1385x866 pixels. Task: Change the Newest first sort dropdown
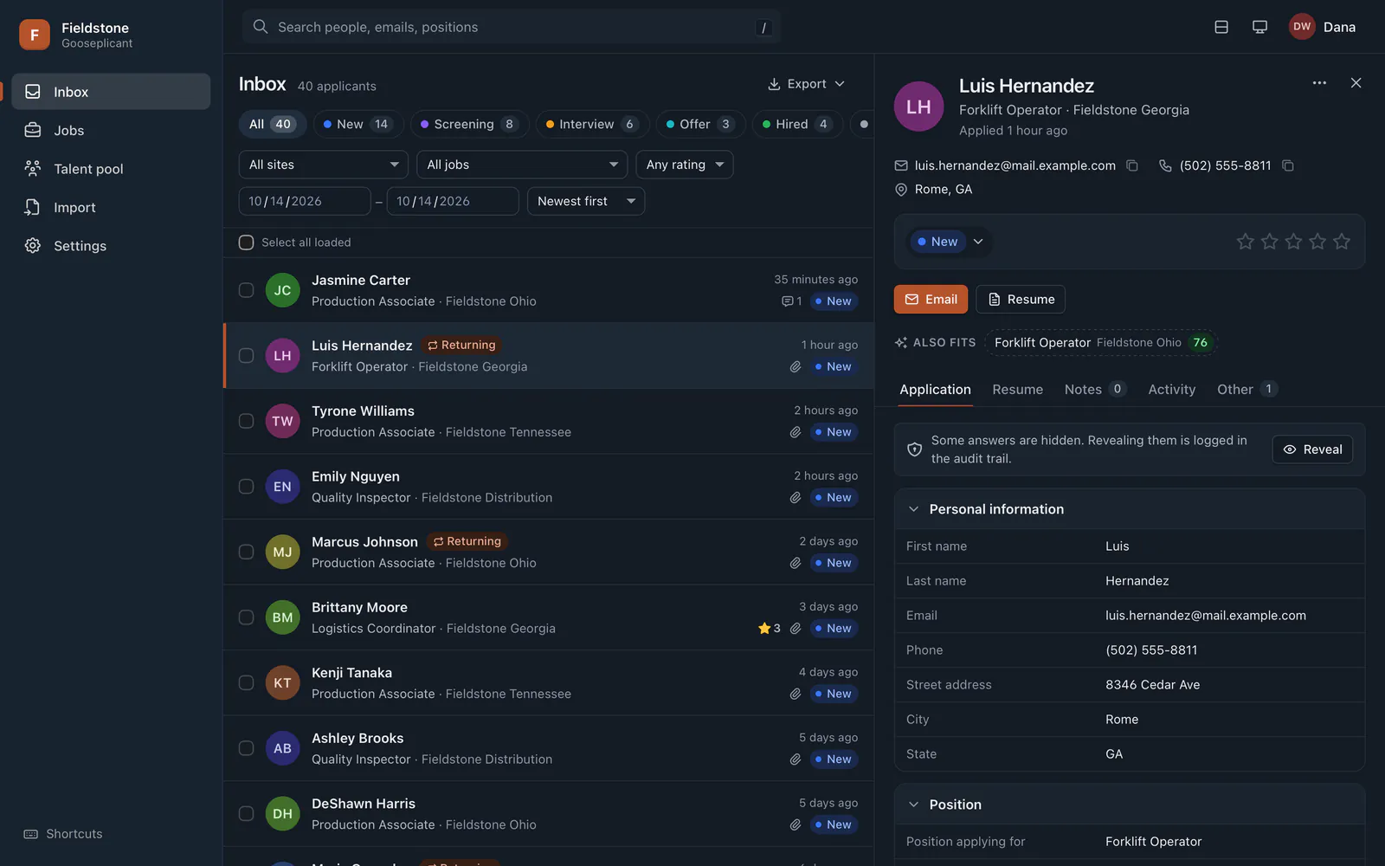pyautogui.click(x=586, y=201)
